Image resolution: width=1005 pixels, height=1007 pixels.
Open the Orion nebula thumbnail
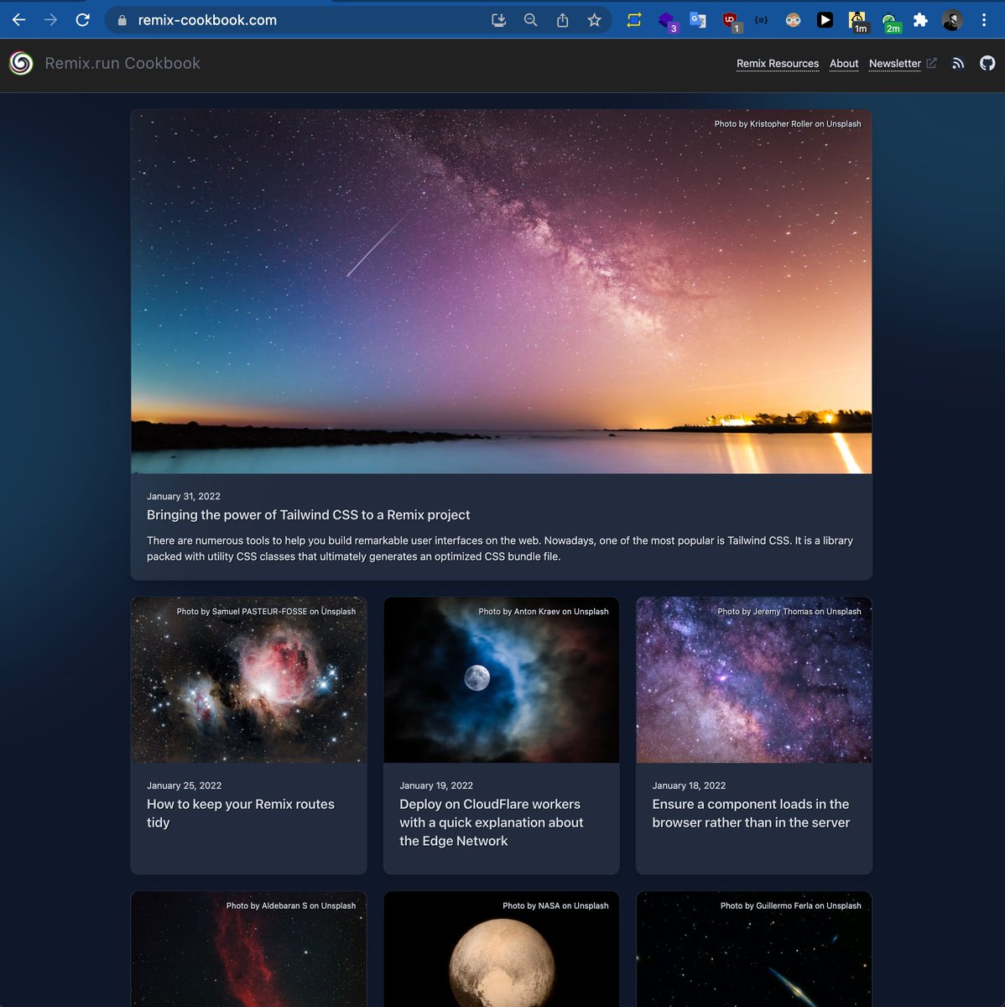pos(248,680)
